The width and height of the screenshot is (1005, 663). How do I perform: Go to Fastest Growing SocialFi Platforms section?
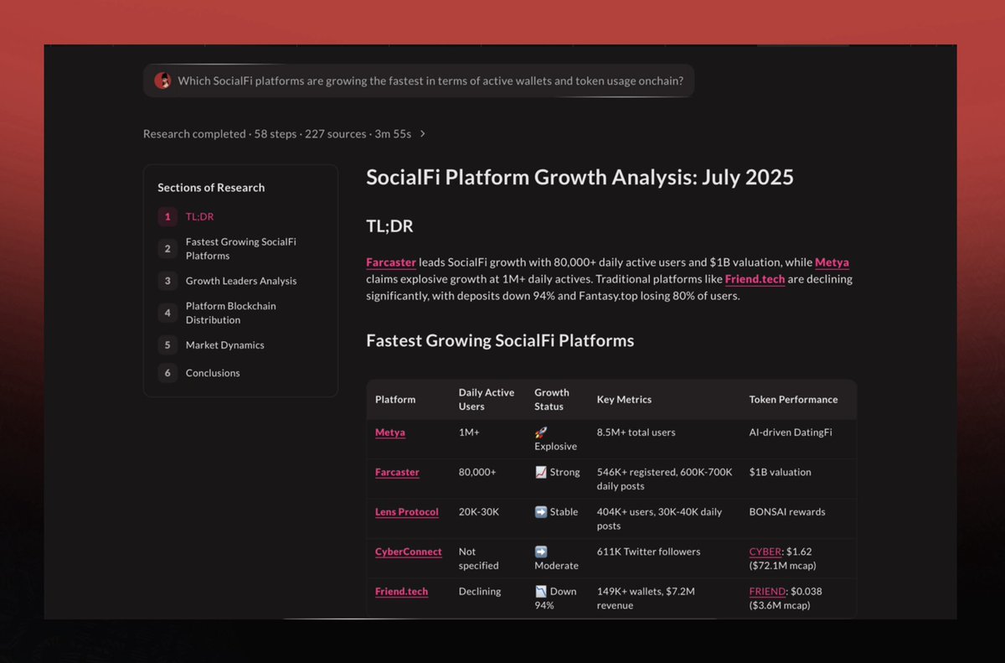pos(241,249)
